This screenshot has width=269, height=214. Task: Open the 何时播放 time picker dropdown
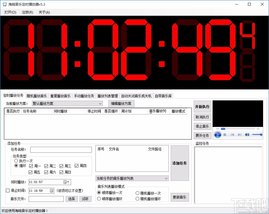(68, 182)
